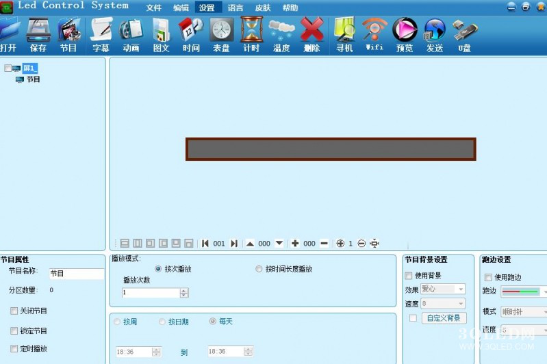This screenshot has height=364, width=547.
Task: Jump to next program with skip-forward button
Action: 234,244
